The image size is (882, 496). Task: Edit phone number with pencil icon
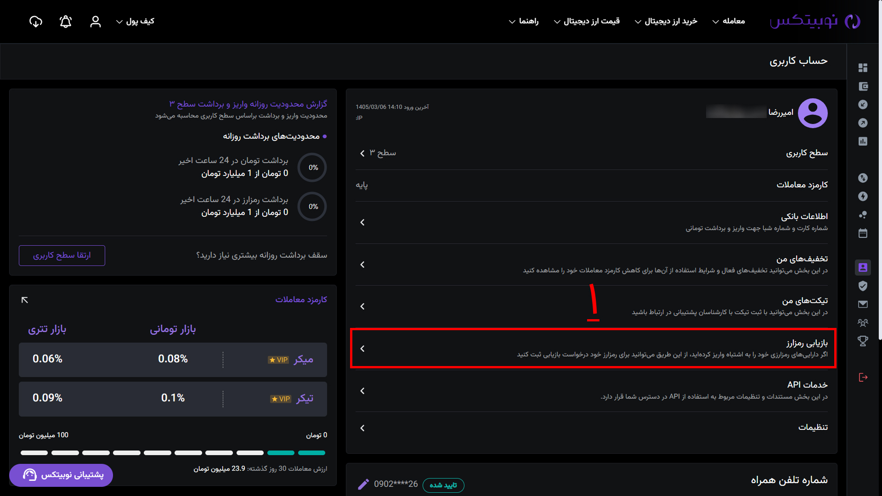click(x=363, y=484)
